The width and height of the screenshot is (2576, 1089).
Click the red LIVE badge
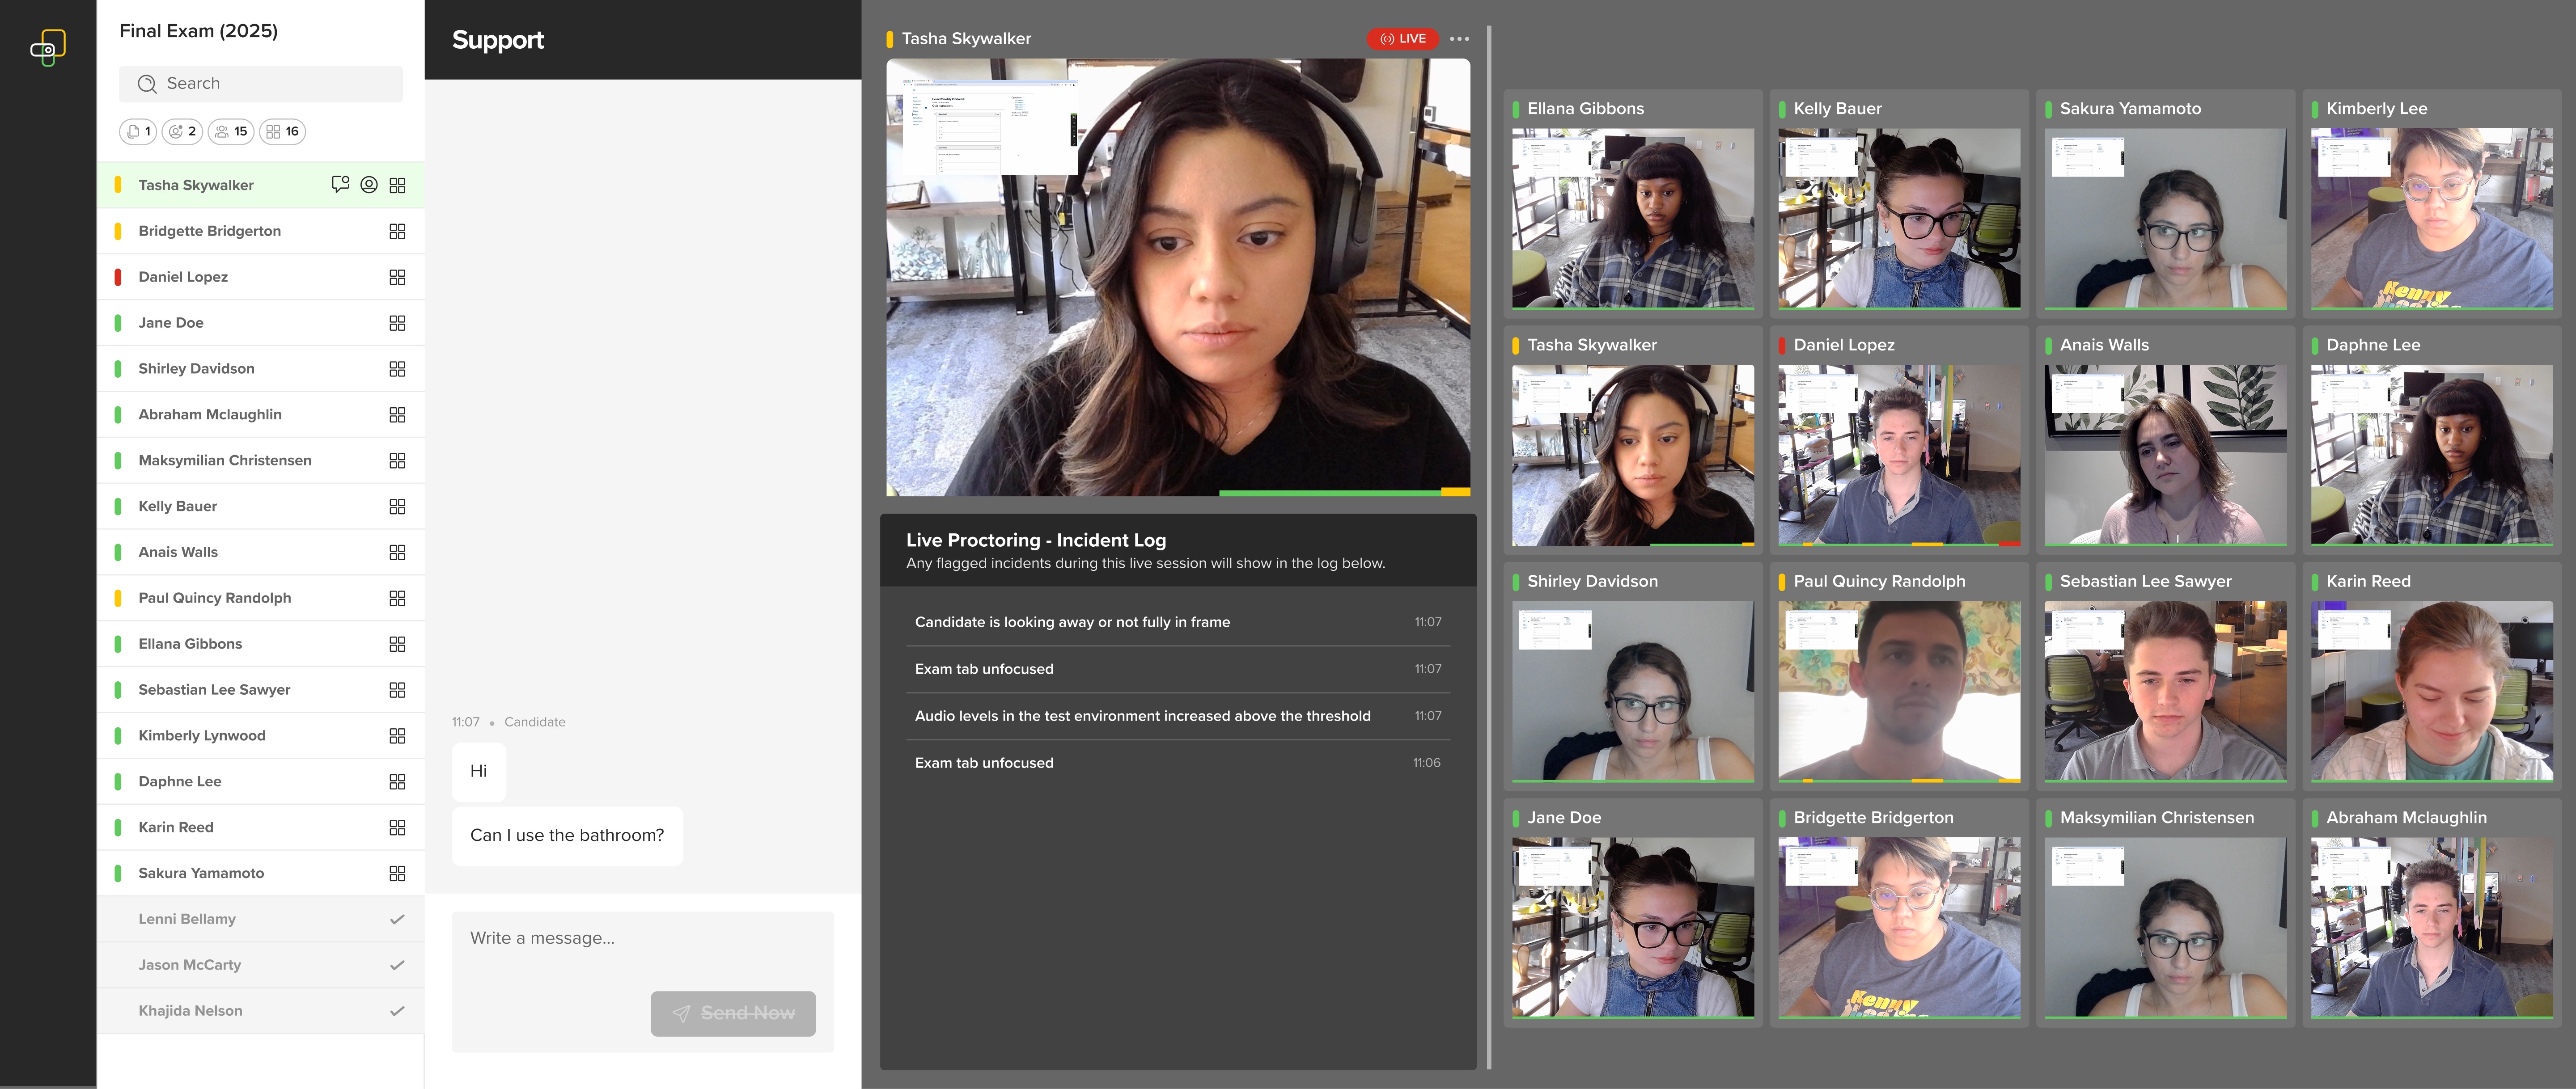(x=1402, y=39)
